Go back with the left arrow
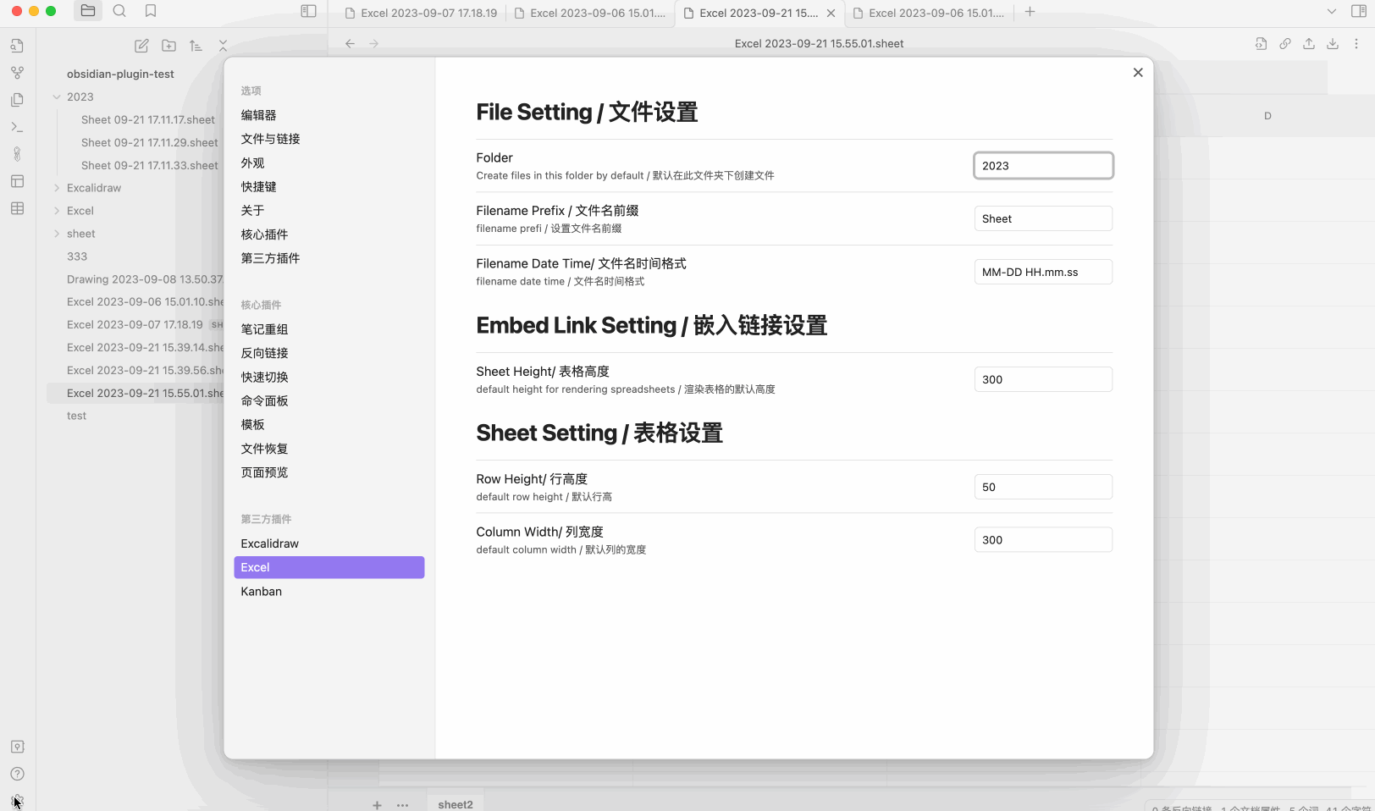1375x811 pixels. click(350, 43)
